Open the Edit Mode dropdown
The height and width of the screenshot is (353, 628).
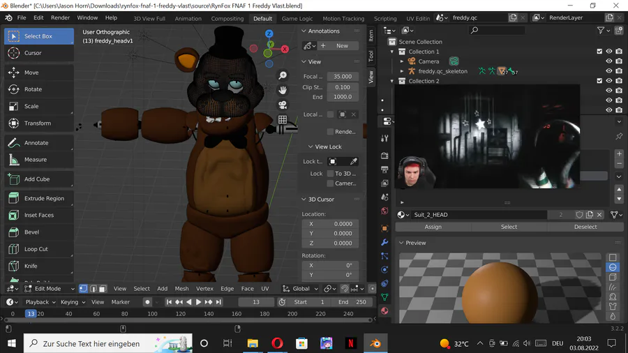[50, 289]
